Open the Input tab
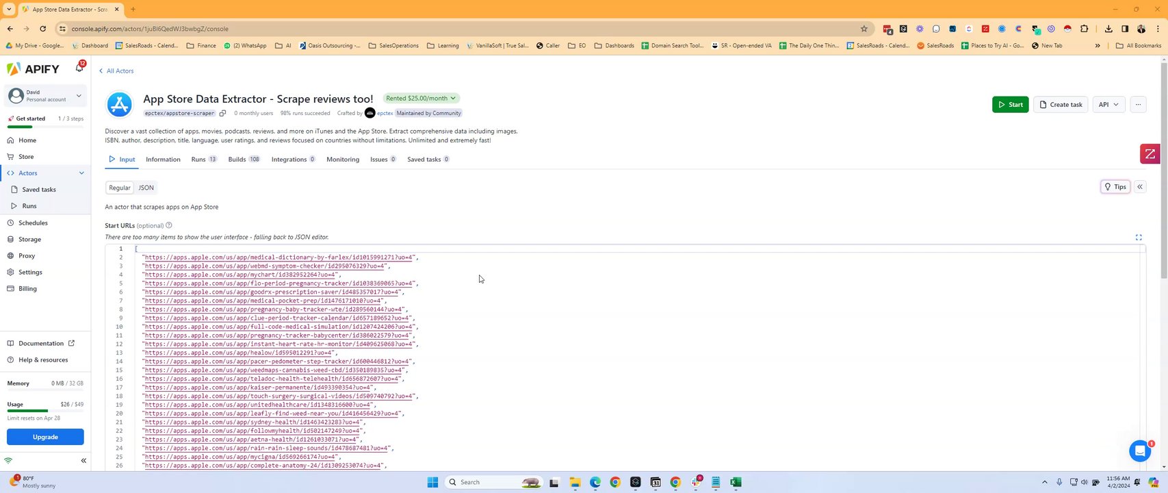 point(122,160)
